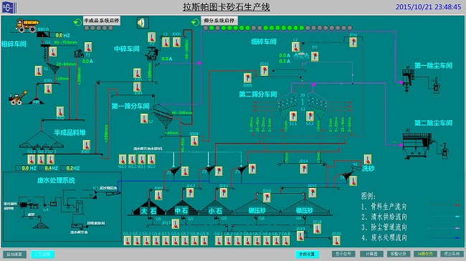Viewport: 466px width, 261px height.
Task: Click the P1 coarse crusher icon
Action: tap(79, 54)
